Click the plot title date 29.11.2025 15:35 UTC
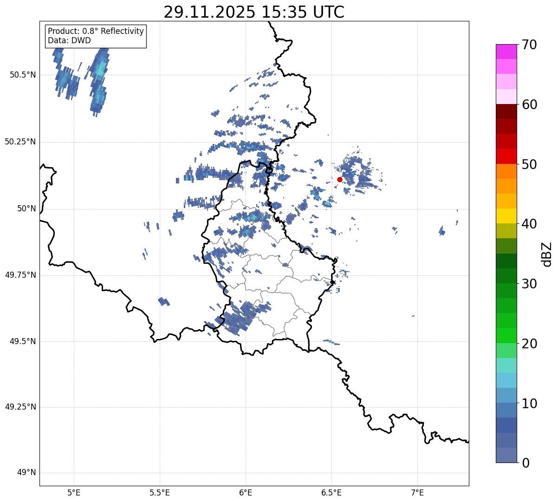558x502 pixels. (254, 12)
